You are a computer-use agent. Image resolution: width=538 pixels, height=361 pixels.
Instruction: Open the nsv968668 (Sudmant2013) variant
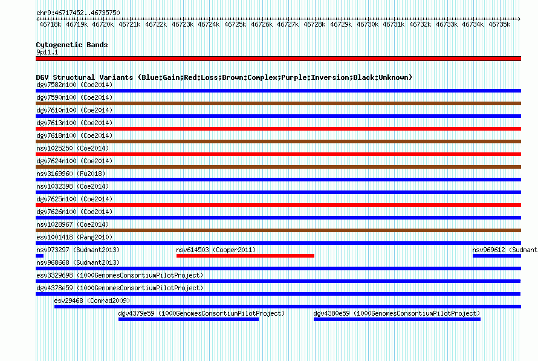tap(78, 262)
